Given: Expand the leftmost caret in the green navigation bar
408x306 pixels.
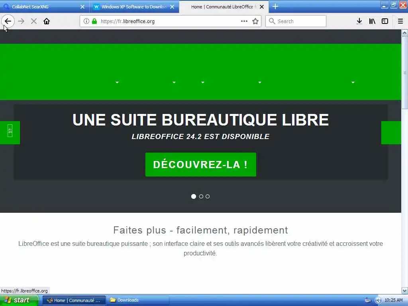Looking at the screenshot, I should 117,82.
